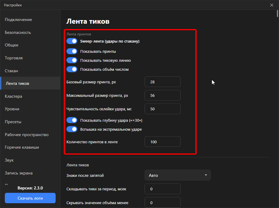Open the Кластера section

[x=30, y=96]
